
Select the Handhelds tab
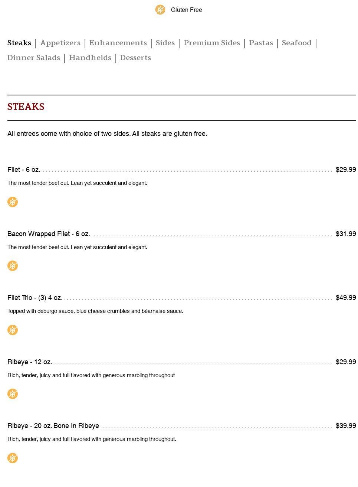tap(90, 58)
